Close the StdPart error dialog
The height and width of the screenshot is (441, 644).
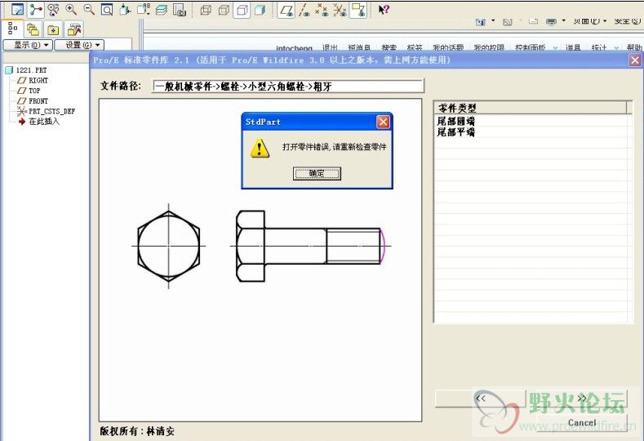coord(383,122)
